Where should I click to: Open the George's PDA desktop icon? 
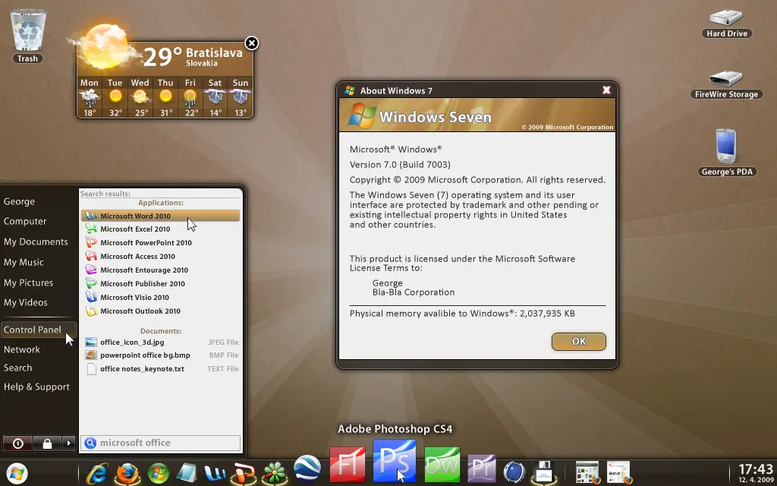(726, 153)
